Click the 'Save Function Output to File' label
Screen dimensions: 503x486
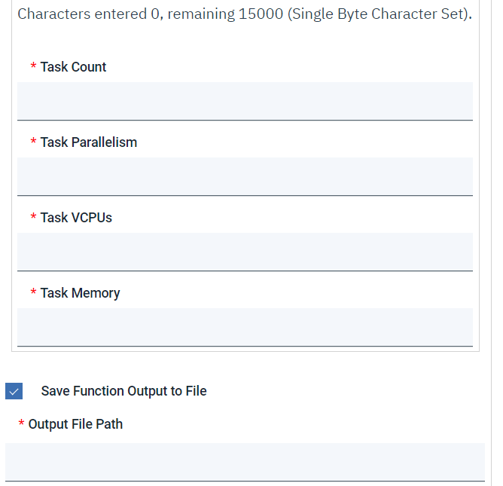point(123,391)
